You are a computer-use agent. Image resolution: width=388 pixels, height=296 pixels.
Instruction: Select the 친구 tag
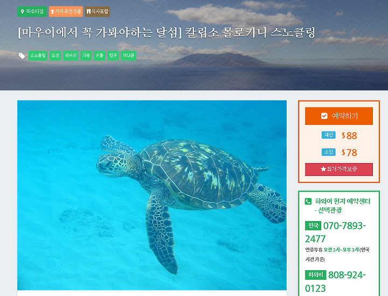(x=113, y=55)
